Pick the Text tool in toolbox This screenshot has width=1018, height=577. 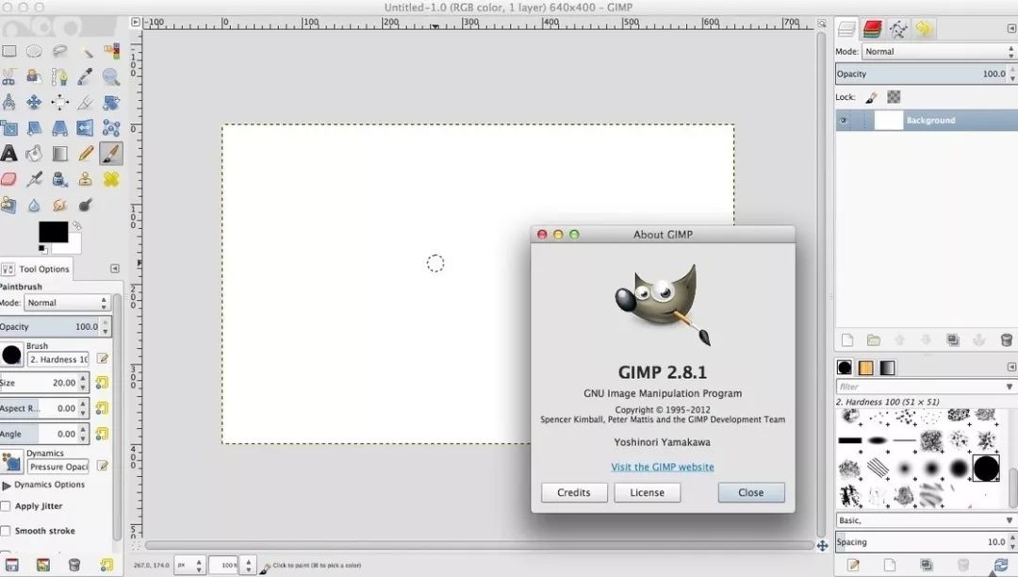click(8, 153)
